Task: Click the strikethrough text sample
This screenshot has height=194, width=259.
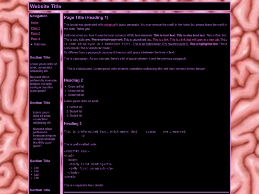Action: pyautogui.click(x=107, y=40)
